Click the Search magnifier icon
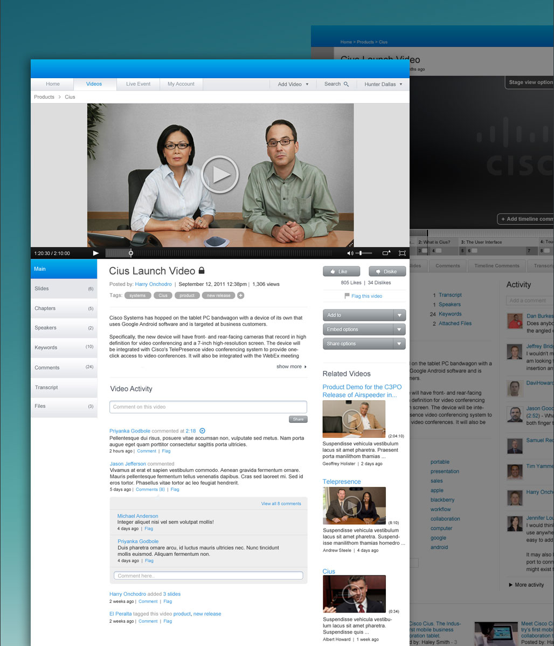The height and width of the screenshot is (646, 554). click(346, 84)
